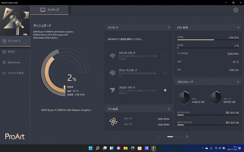The width and height of the screenshot is (244, 152).
Task: Open the Windows Start menu
Action: tap(90, 148)
